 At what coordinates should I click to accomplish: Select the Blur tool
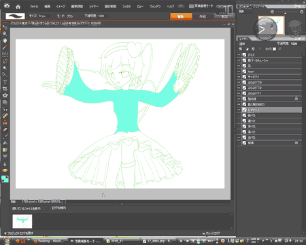pos(5,164)
